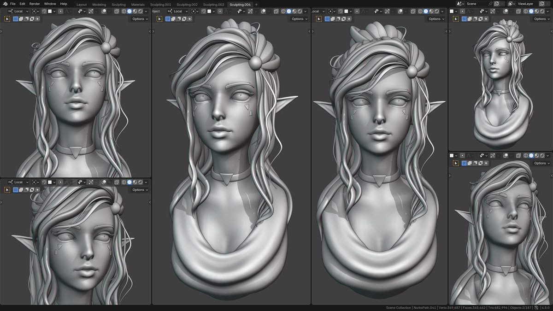Expand the sidebar arrow in top-left viewport
Screen dimensions: 553x311
click(150, 31)
